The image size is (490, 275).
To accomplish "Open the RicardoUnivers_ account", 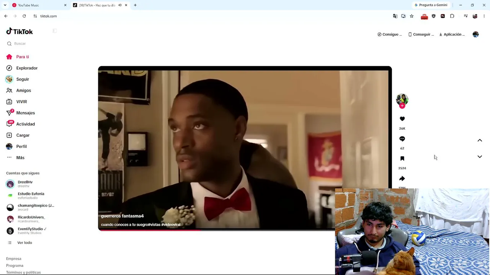I will pyautogui.click(x=31, y=219).
